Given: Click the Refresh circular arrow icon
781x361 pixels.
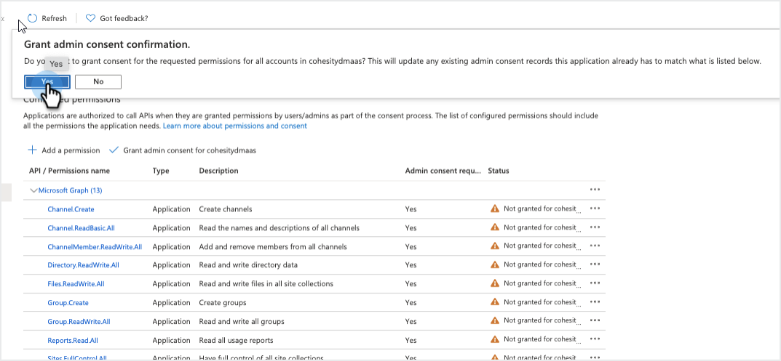Looking at the screenshot, I should click(x=32, y=18).
